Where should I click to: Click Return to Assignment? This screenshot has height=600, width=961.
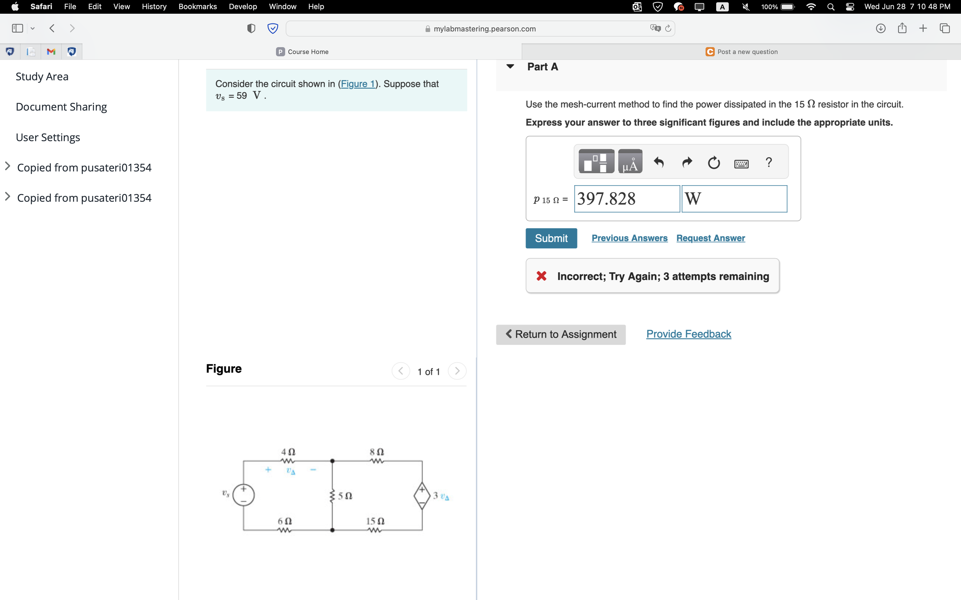pyautogui.click(x=560, y=334)
